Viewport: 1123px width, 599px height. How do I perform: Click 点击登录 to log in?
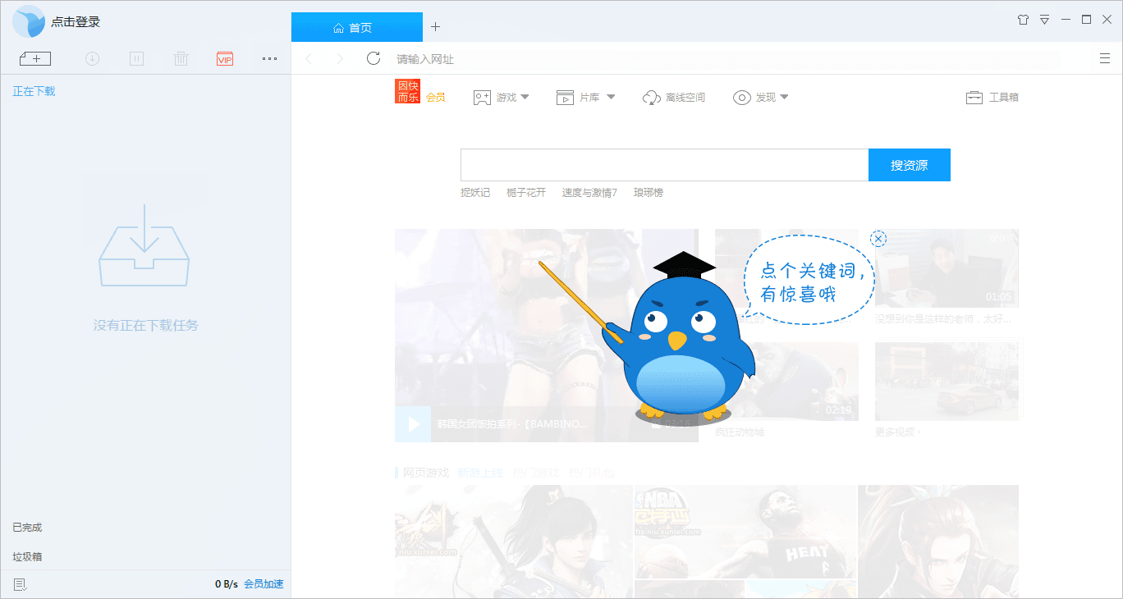point(76,22)
